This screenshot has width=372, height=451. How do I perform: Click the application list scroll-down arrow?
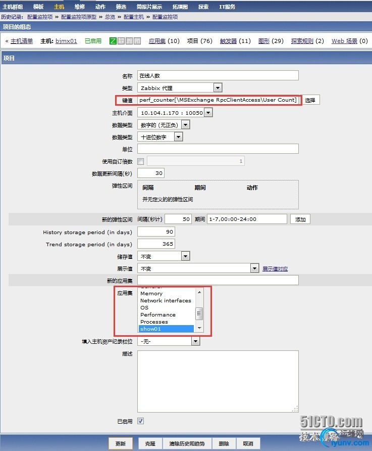tap(199, 328)
